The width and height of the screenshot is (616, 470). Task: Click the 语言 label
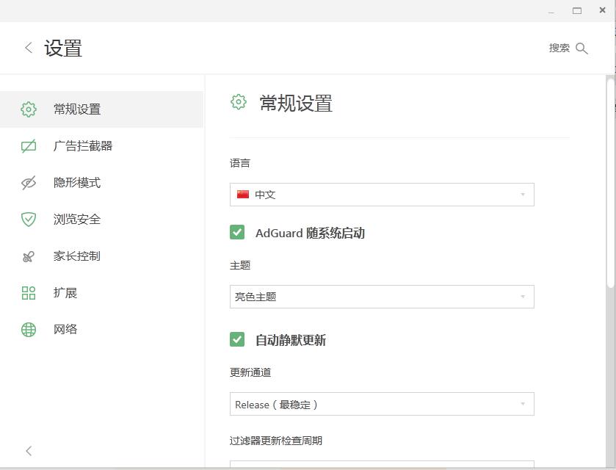pyautogui.click(x=240, y=163)
